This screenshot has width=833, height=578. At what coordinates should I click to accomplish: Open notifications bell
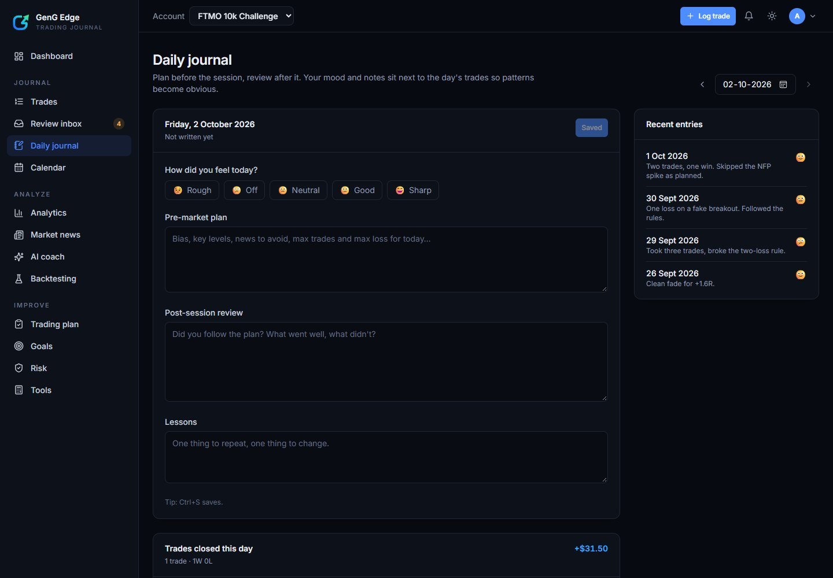click(x=749, y=16)
